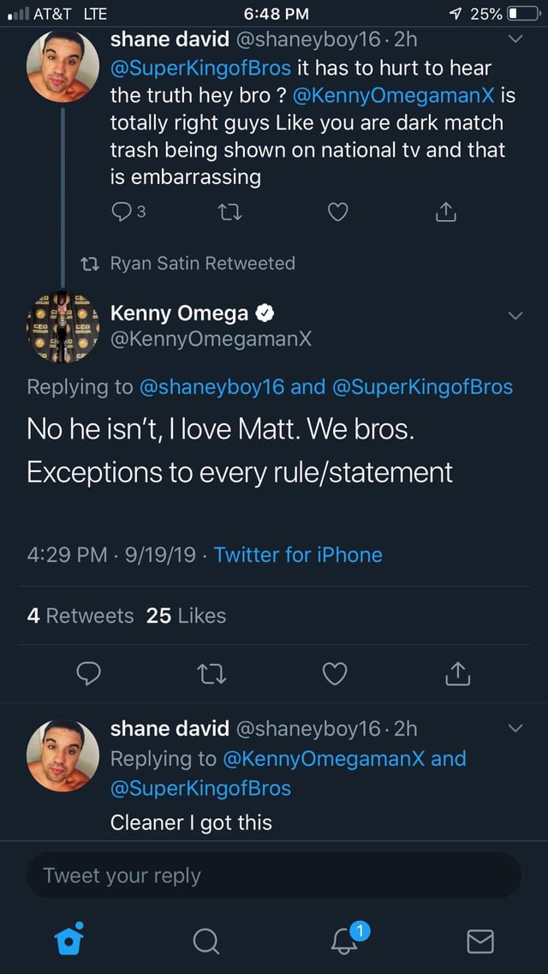Share Kenny Omega's tweet
This screenshot has width=548, height=974.
pos(456,675)
